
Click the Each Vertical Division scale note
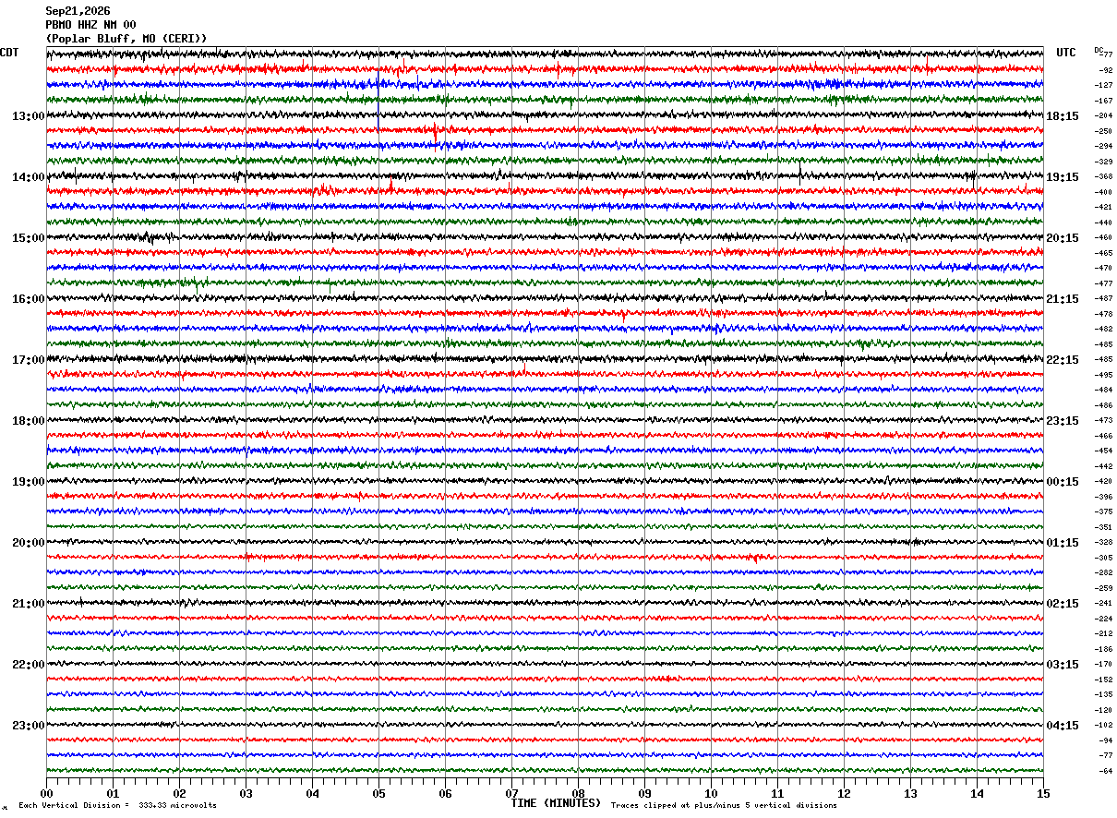click(x=117, y=805)
